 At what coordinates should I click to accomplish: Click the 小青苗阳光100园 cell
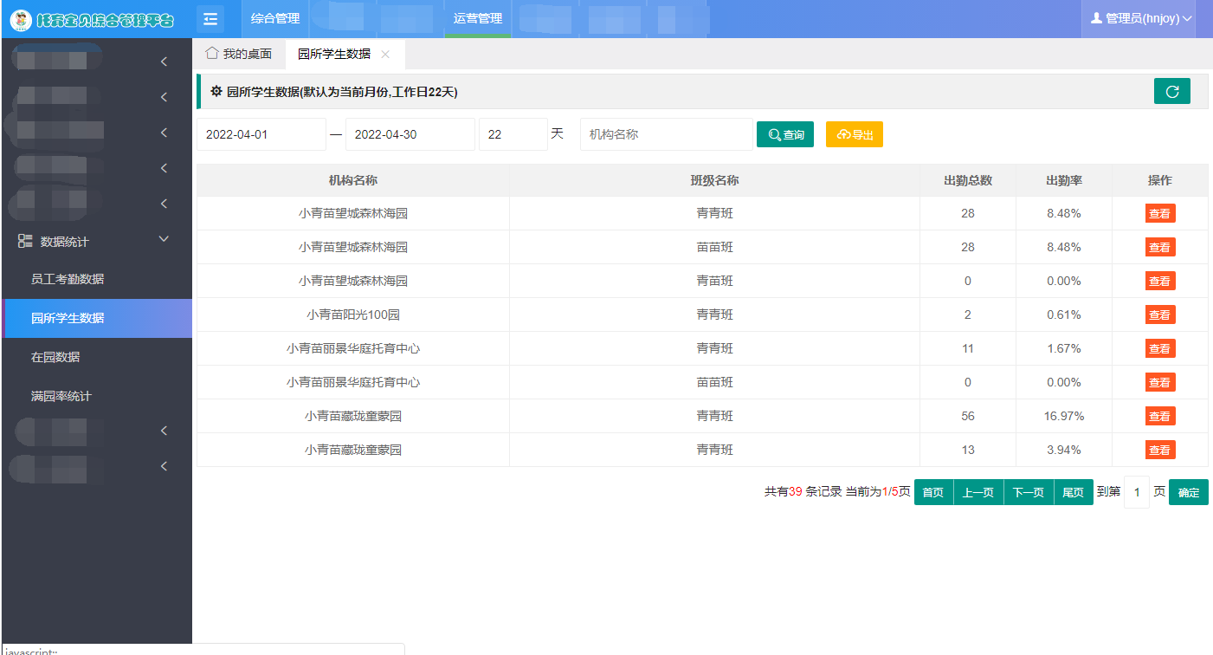tap(353, 315)
